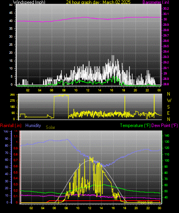Select the Temperature (°F) legend label
Viewport: 179px width, 213px height.
[135, 125]
